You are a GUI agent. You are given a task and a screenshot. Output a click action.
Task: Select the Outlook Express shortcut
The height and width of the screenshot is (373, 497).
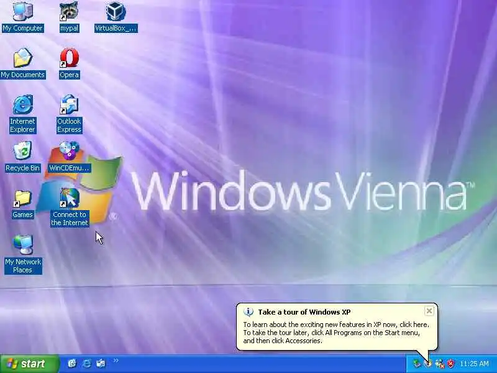69,114
